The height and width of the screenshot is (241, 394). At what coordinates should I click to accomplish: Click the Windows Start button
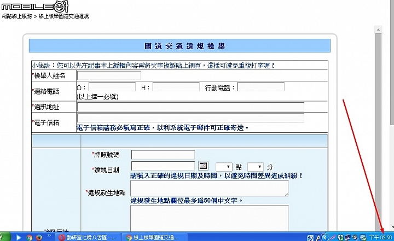[x=5, y=237]
